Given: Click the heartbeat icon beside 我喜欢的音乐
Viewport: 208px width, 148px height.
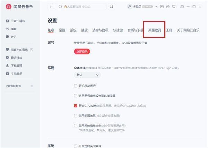Looking at the screenshot, I should click(x=31, y=50).
